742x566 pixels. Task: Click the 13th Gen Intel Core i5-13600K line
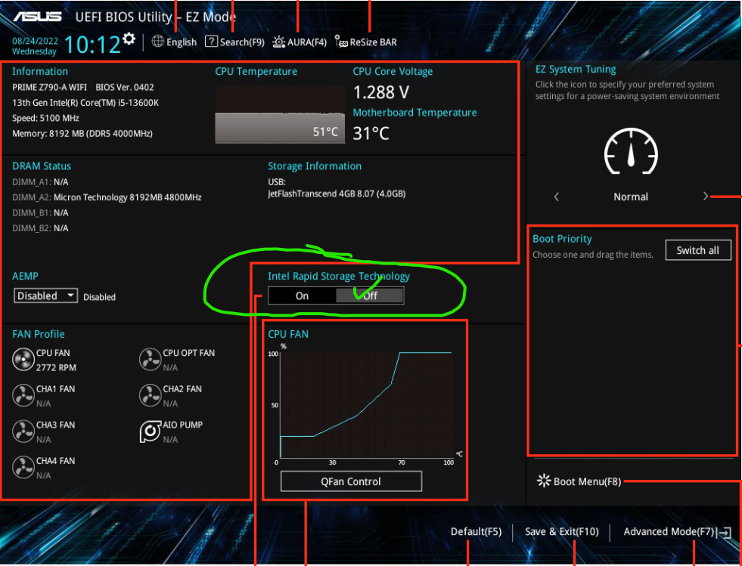(x=85, y=103)
